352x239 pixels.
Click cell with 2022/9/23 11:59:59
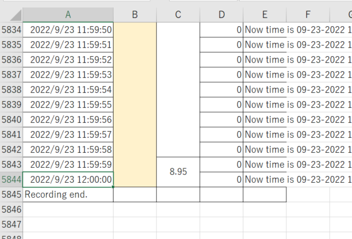(68, 165)
